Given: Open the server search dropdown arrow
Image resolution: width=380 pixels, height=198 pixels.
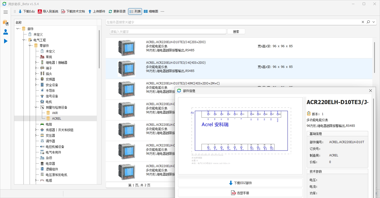Looking at the screenshot, I should (374, 22).
